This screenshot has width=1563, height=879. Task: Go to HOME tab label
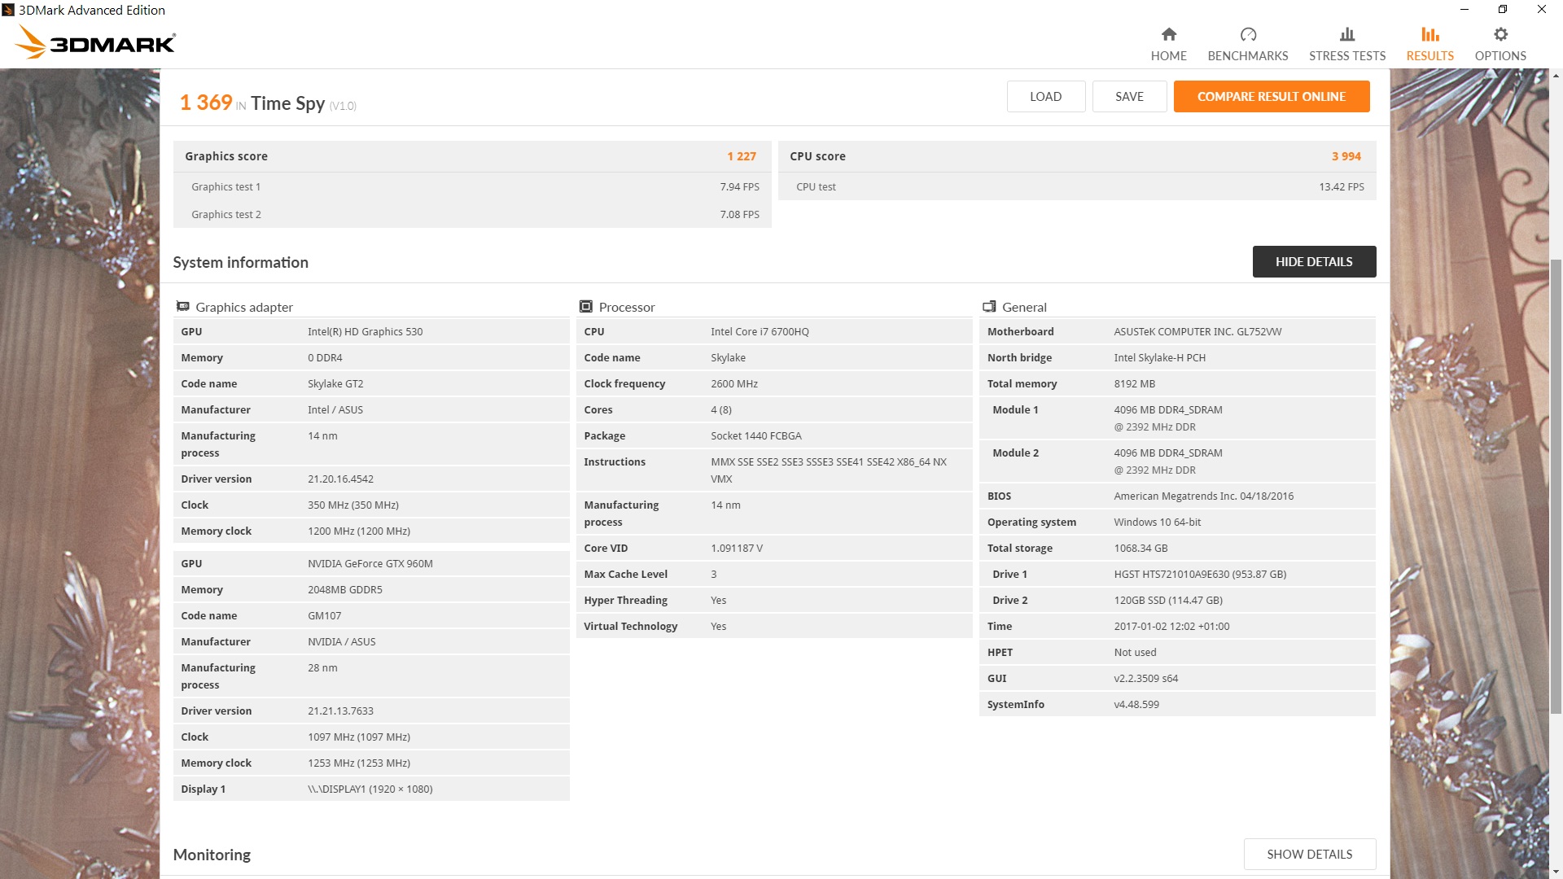click(x=1168, y=56)
